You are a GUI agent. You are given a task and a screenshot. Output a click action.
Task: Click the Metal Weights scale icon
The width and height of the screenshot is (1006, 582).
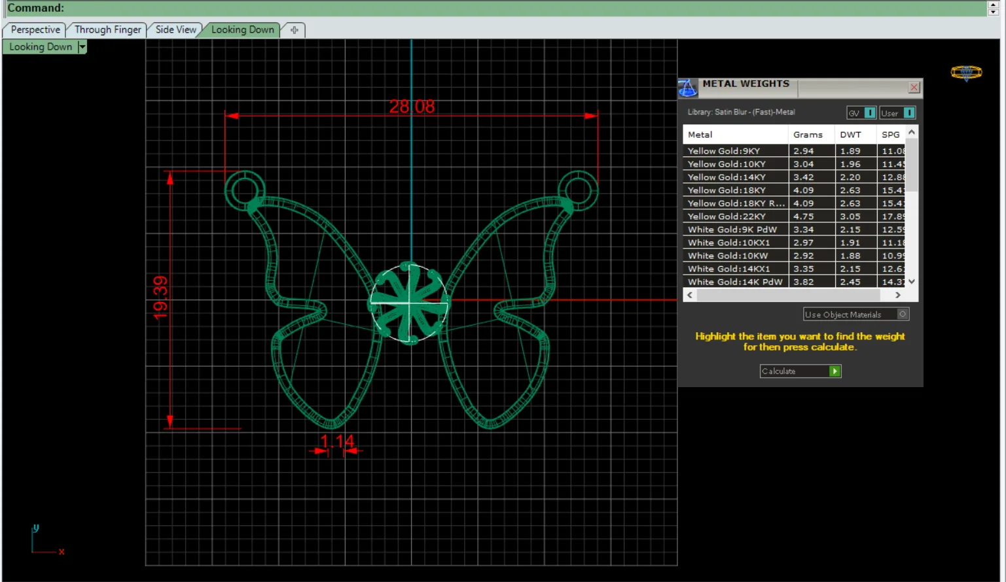pos(687,88)
